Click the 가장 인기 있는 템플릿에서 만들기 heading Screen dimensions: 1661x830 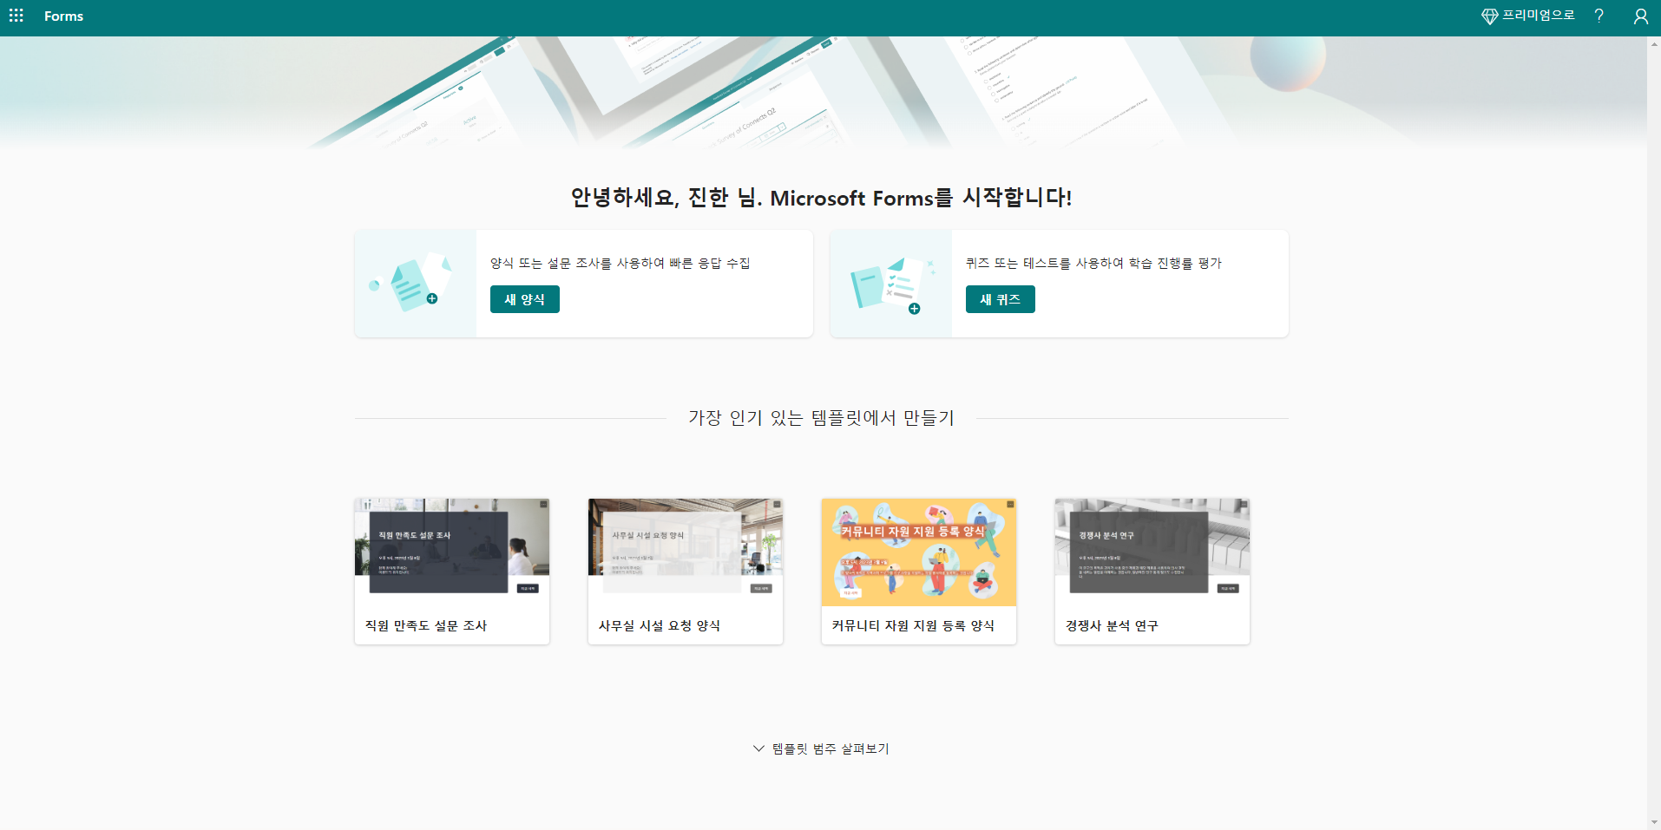pyautogui.click(x=821, y=418)
